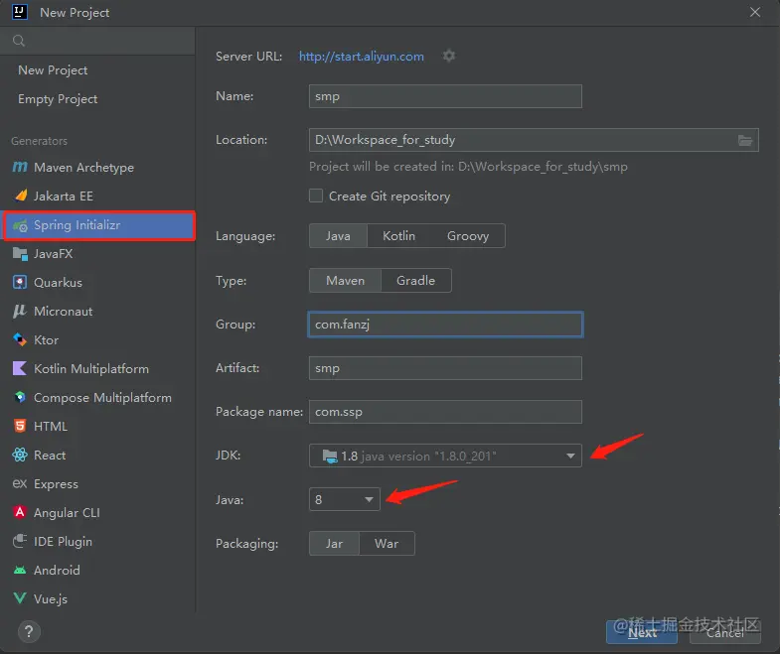Click the Jakarta EE icon
Screen dimensions: 780x654
click(21, 196)
